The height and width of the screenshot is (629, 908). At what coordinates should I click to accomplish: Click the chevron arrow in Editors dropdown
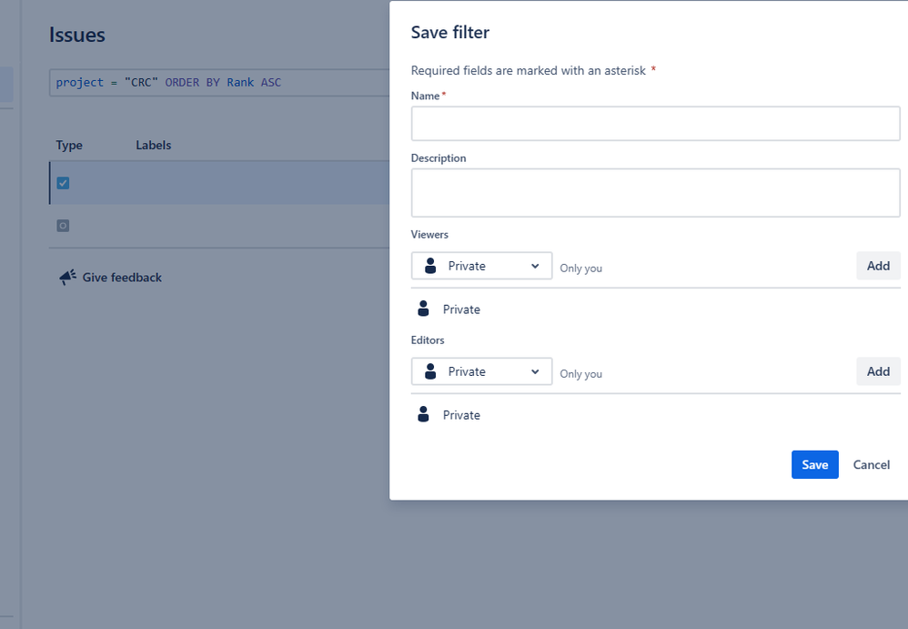(x=535, y=371)
